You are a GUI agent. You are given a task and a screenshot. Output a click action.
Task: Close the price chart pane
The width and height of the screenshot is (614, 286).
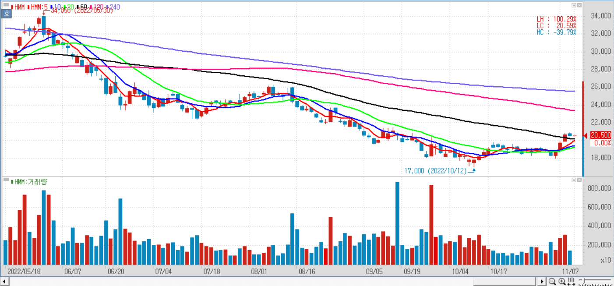click(580, 5)
